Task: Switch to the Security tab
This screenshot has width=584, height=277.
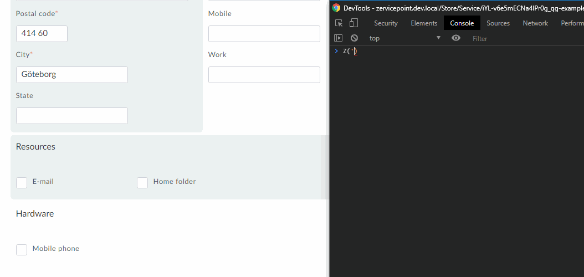Action: tap(386, 23)
